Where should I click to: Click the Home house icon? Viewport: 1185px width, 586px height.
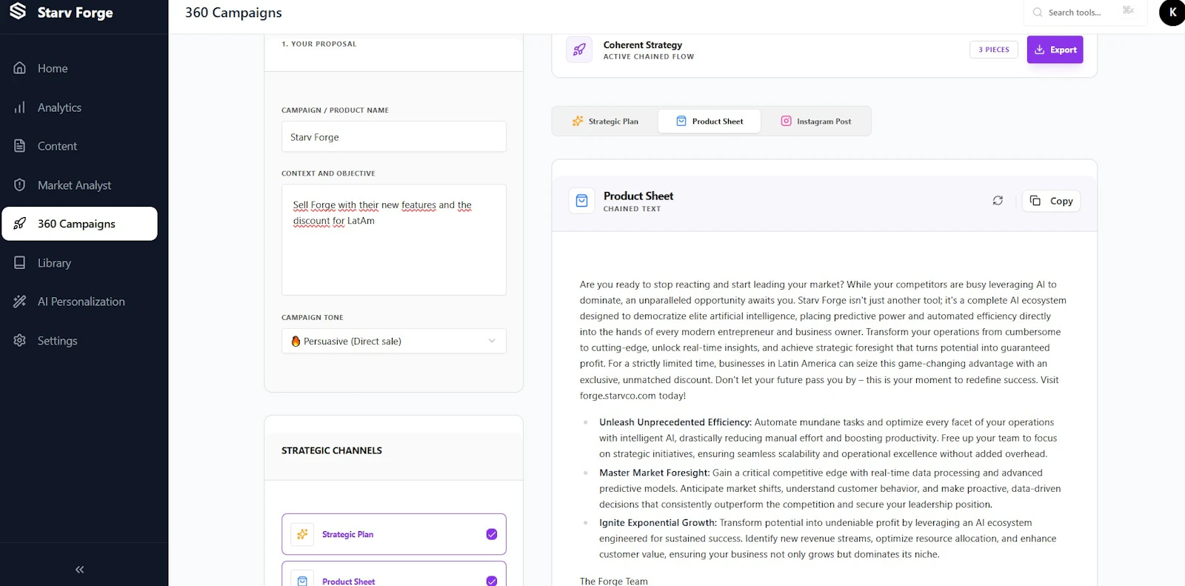tap(20, 68)
